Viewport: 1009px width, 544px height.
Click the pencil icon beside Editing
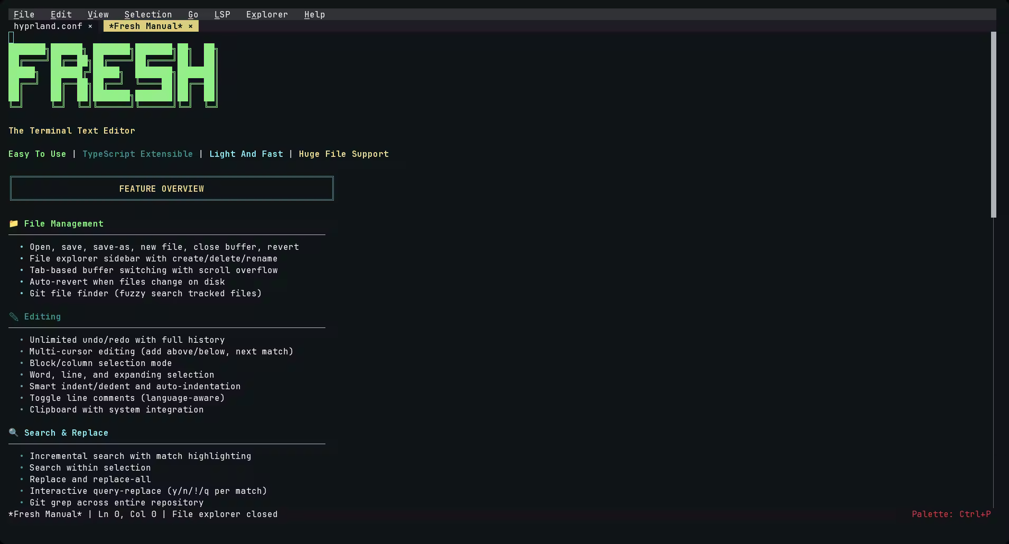click(x=14, y=317)
